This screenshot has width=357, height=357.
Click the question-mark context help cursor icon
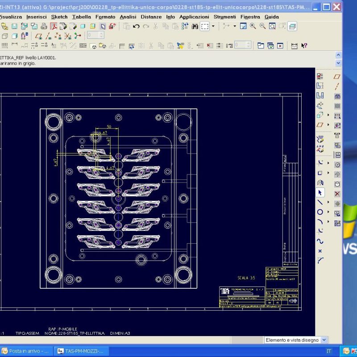point(304,46)
